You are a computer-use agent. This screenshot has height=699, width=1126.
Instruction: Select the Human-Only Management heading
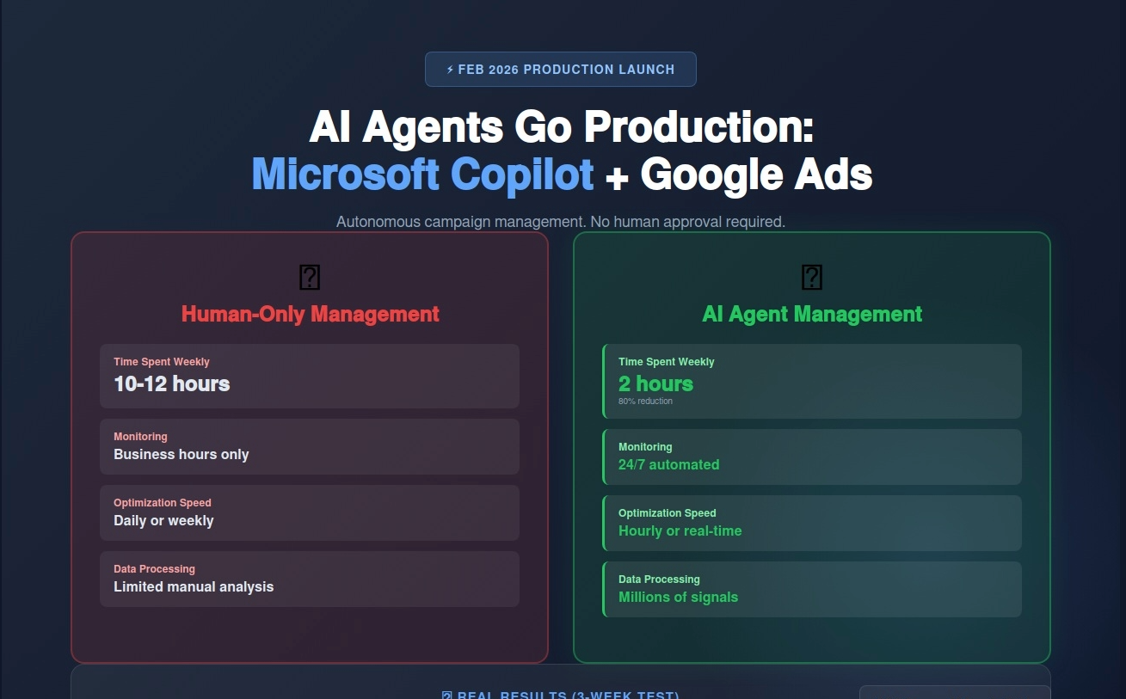310,315
